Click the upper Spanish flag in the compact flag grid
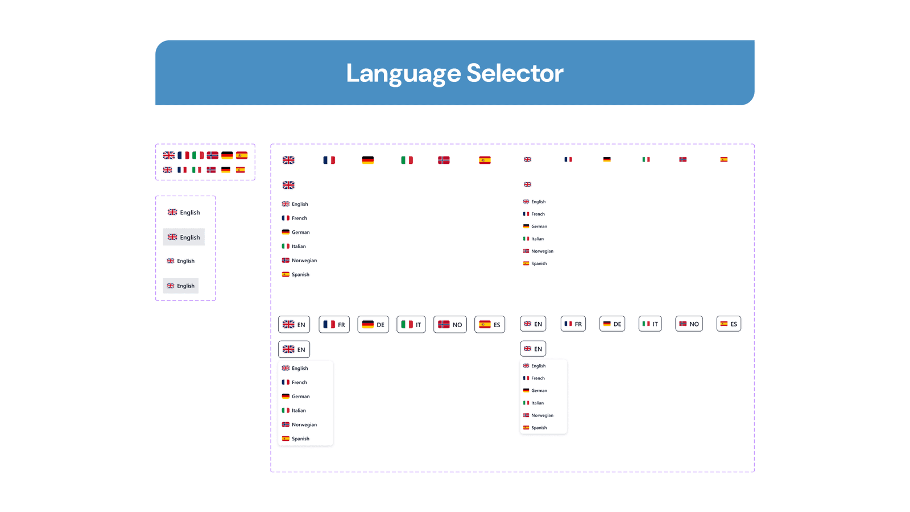 coord(242,155)
